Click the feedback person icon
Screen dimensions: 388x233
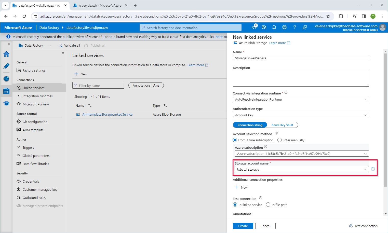(x=305, y=28)
